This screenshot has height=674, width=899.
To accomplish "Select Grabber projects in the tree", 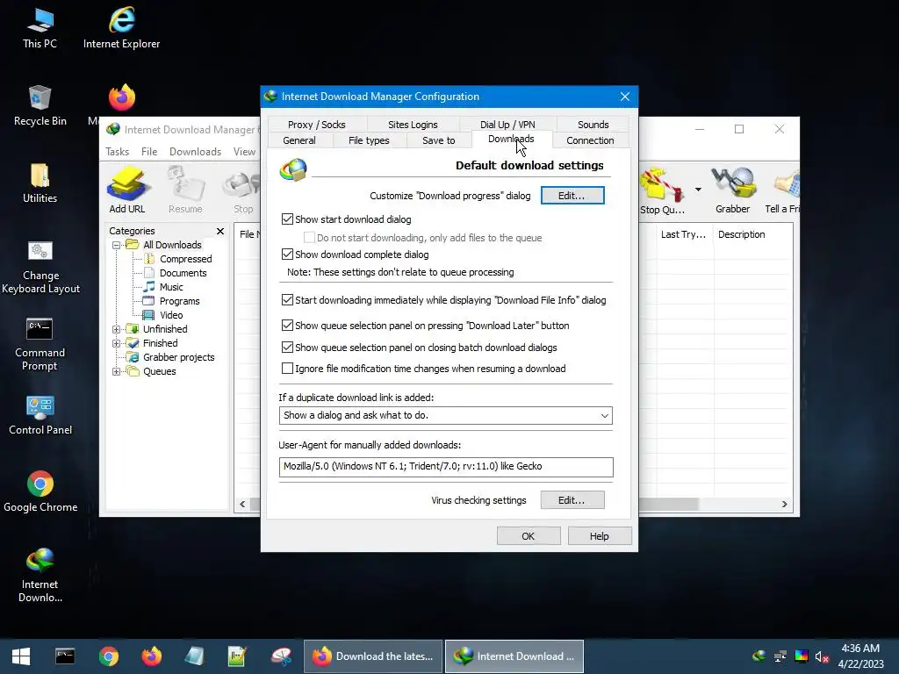I will coord(178,357).
